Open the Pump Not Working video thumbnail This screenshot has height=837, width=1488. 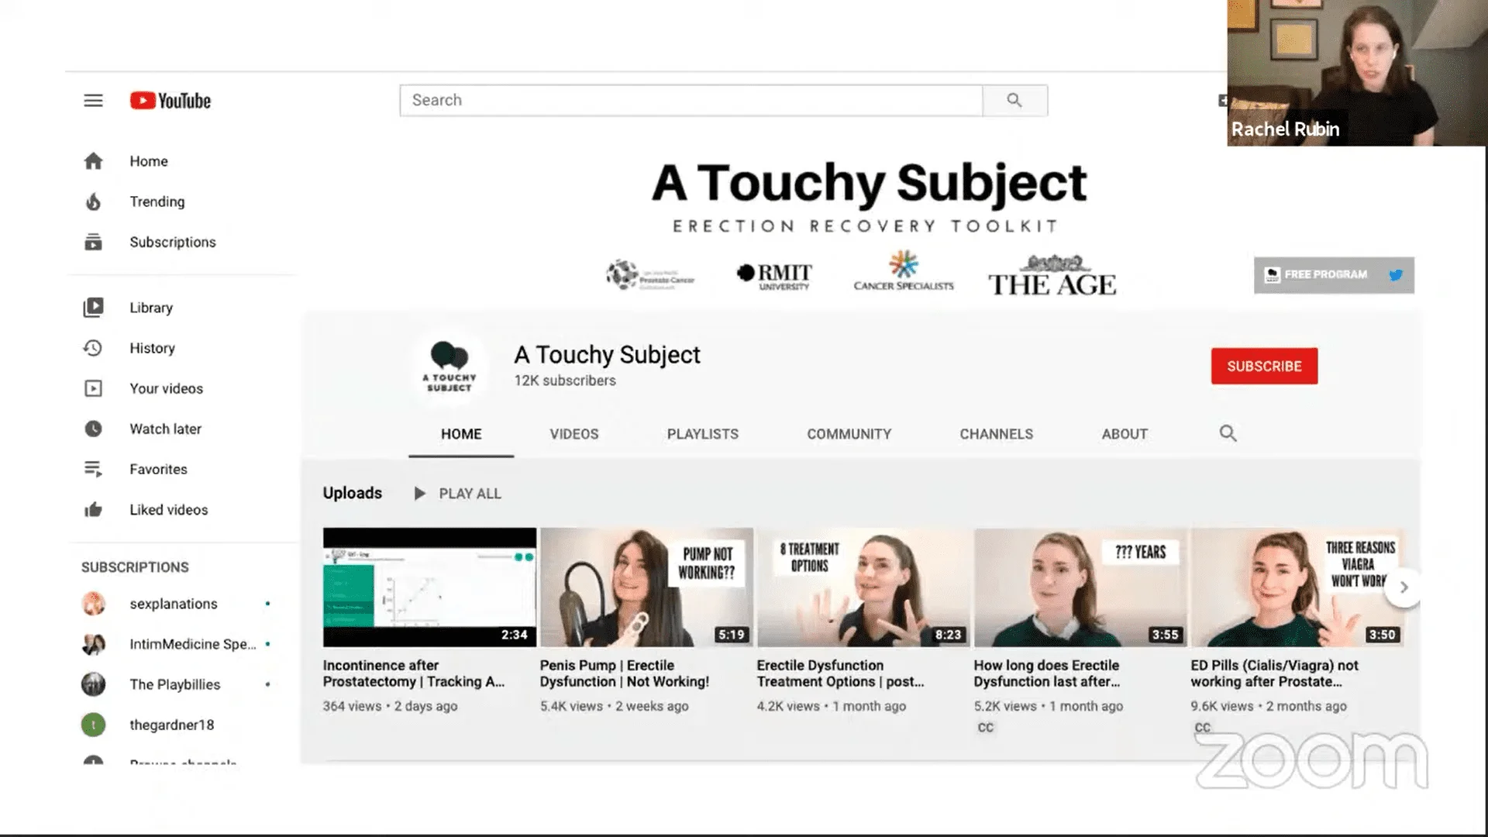pyautogui.click(x=646, y=587)
